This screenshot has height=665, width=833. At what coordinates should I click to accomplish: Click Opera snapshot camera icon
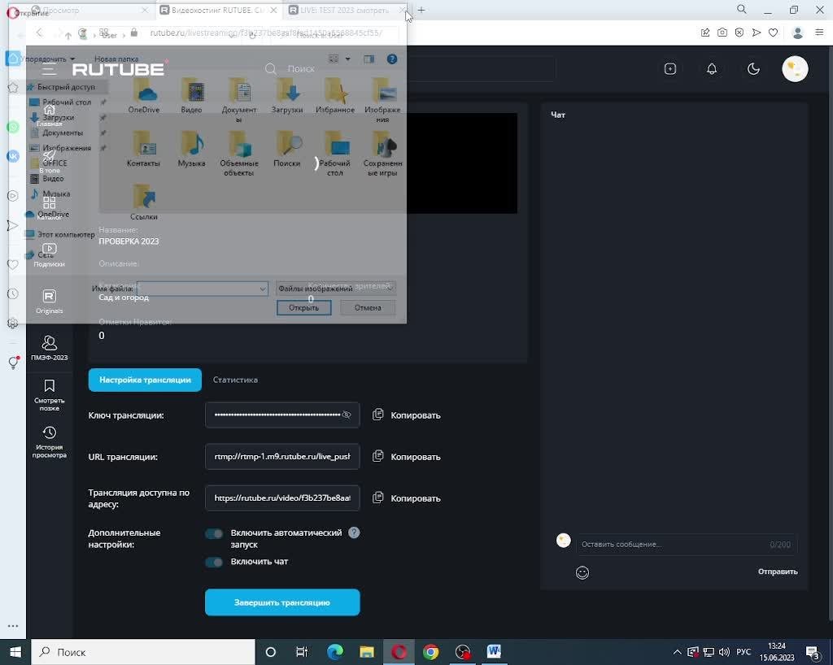pos(722,33)
